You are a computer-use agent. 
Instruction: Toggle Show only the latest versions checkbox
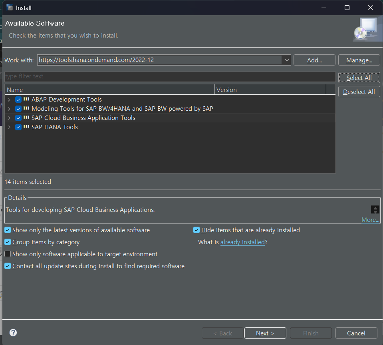click(8, 230)
